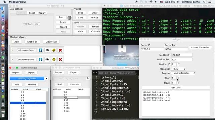The width and height of the screenshot is (215, 120).
Task: Load a project with the Load button
Action: tap(81, 13)
